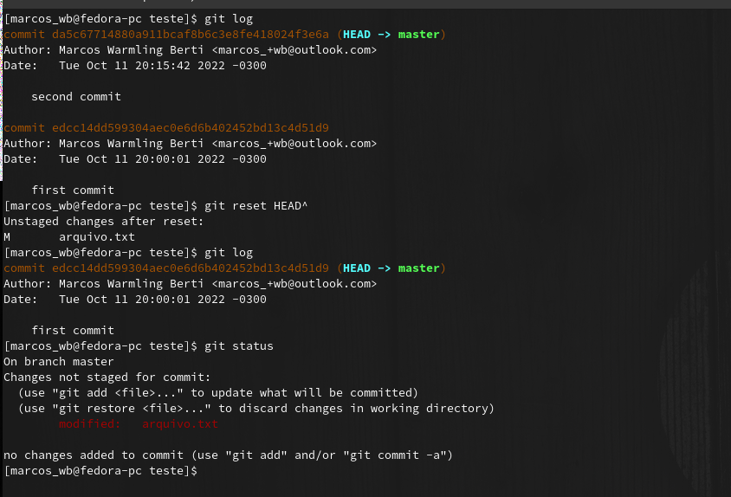731x497 pixels.
Task: Click the "git commit -a" hint on last line
Action: coord(394,455)
